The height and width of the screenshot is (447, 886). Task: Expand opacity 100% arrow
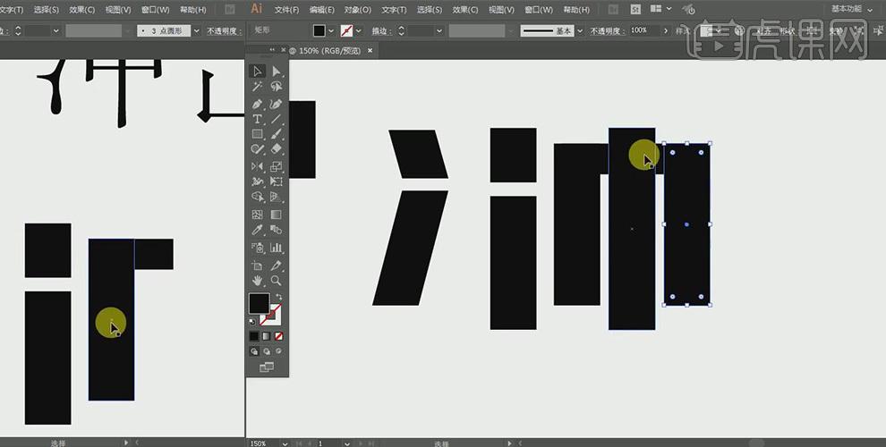pos(666,31)
